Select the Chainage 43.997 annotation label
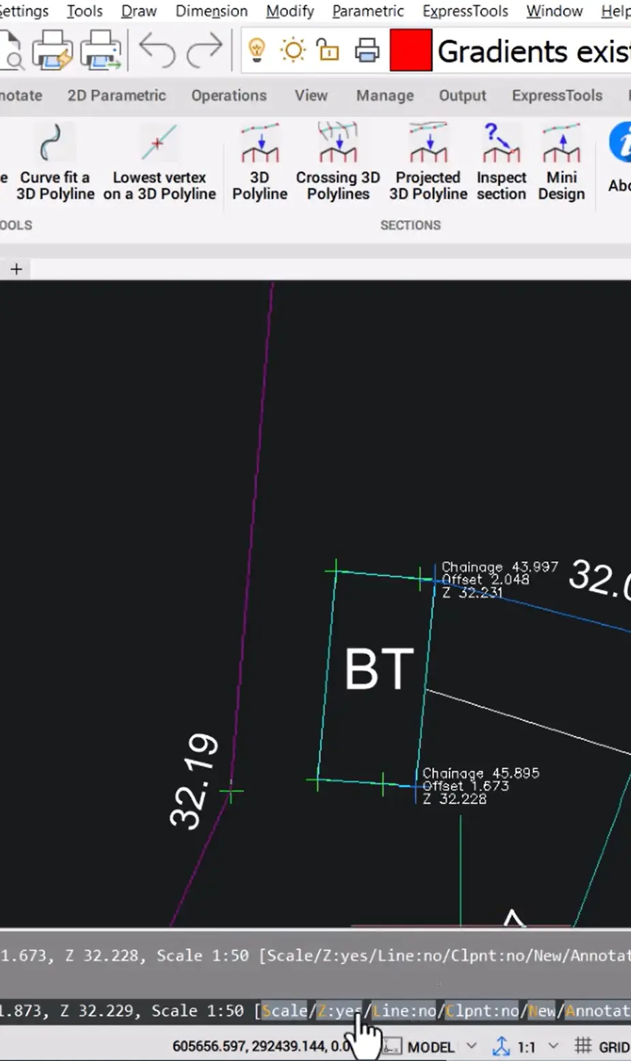Image resolution: width=631 pixels, height=1061 pixels. (499, 567)
